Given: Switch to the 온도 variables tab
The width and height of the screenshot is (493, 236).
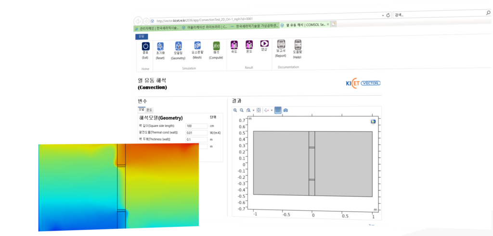Looking at the screenshot, I should tap(149, 110).
